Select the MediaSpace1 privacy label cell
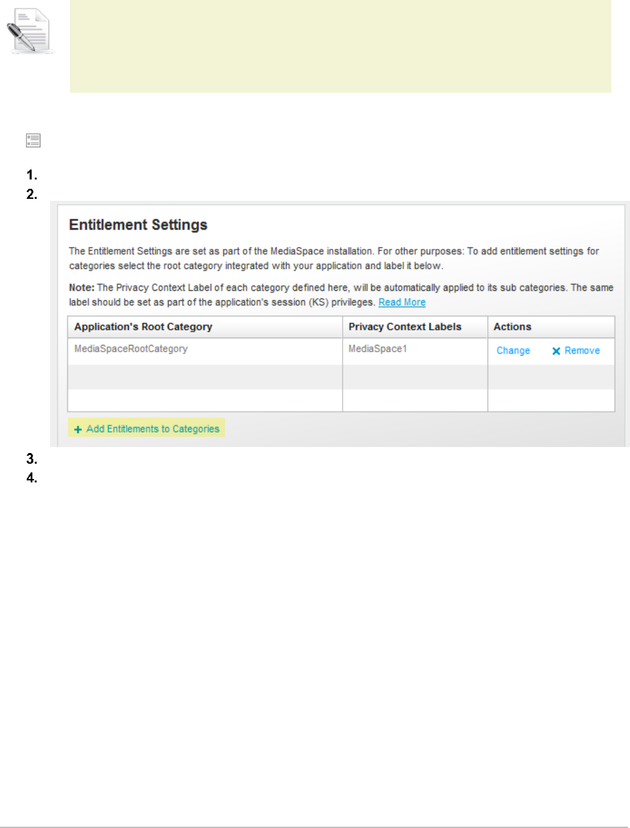Image resolution: width=630 pixels, height=828 pixels. pos(372,349)
